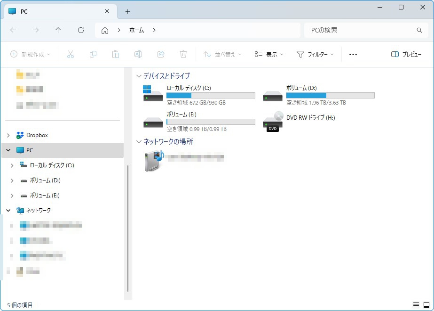Toggle the プレビュー preview pane

(x=406, y=55)
